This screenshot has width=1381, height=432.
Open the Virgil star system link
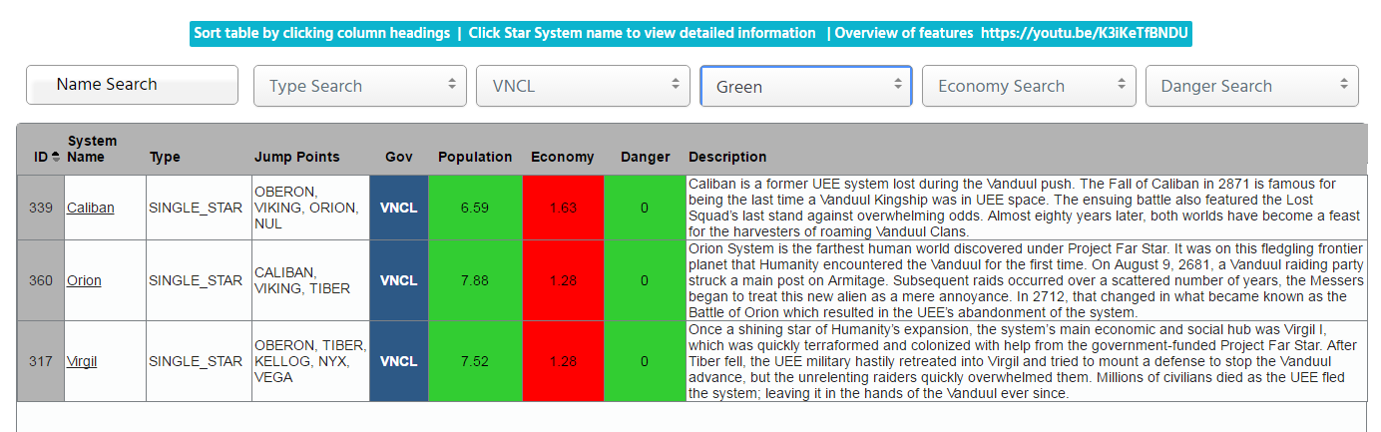tap(82, 361)
